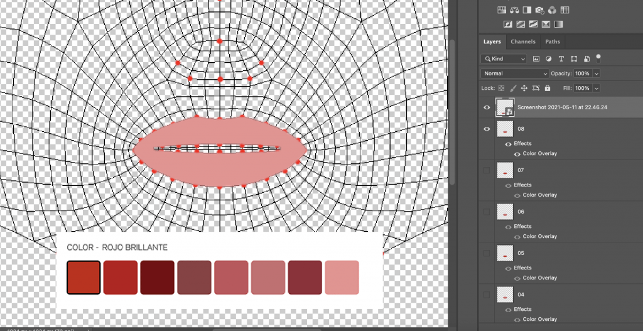Add a Black & White adjustment
Screen dimensions: 643x331
[x=527, y=10]
